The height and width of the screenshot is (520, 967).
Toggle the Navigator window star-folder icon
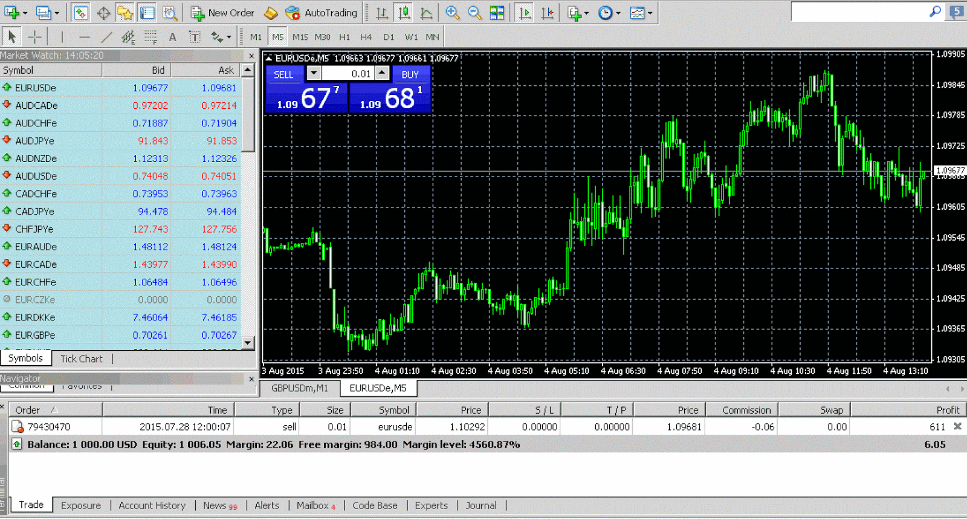coord(125,12)
